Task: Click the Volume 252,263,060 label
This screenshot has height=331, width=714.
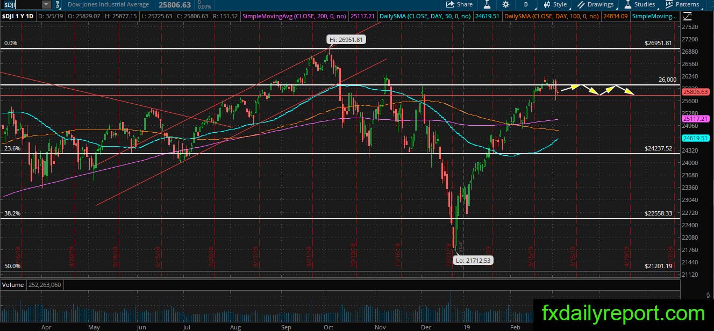Action: click(32, 284)
